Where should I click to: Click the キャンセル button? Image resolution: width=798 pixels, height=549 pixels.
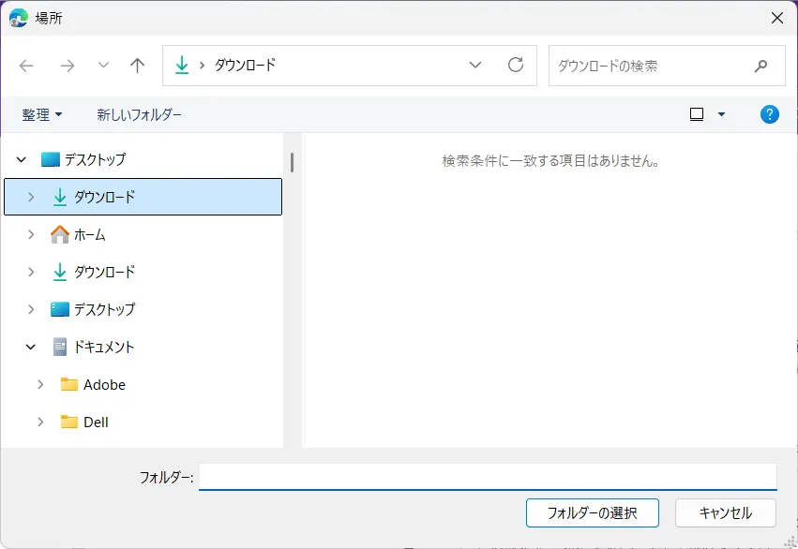pyautogui.click(x=725, y=512)
